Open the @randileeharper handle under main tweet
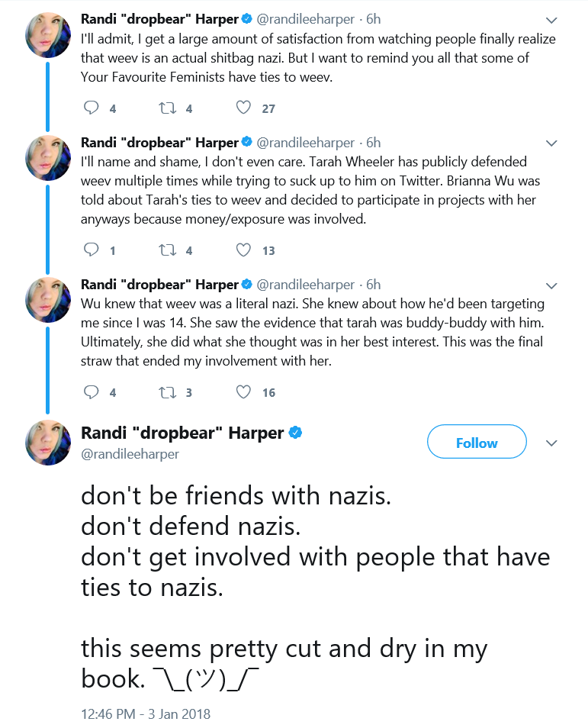The image size is (588, 728). [130, 453]
